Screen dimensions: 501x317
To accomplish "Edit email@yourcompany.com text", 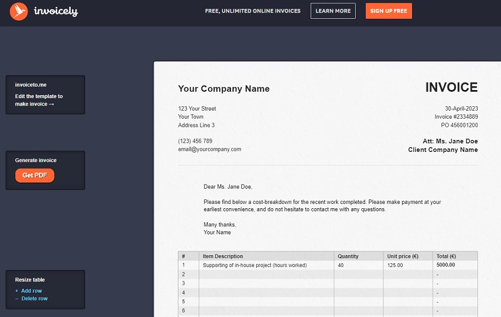I will click(210, 149).
